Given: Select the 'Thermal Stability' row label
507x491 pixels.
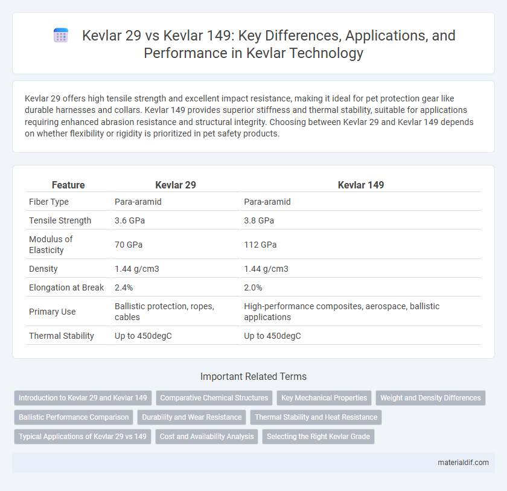Looking at the screenshot, I should pos(62,336).
